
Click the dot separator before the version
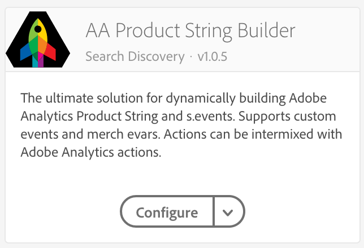(191, 57)
